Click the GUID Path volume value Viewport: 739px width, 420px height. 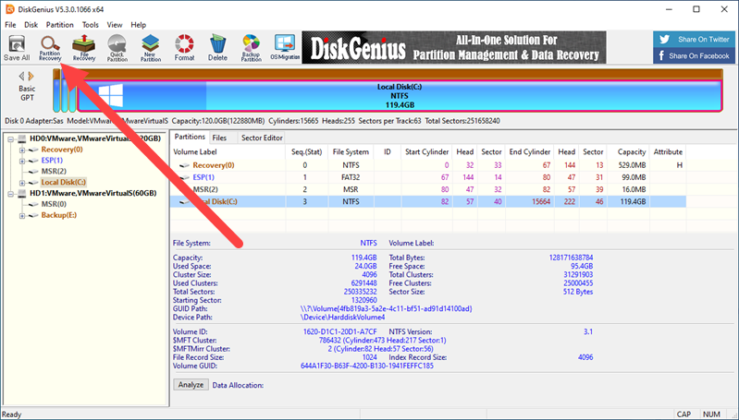point(386,309)
